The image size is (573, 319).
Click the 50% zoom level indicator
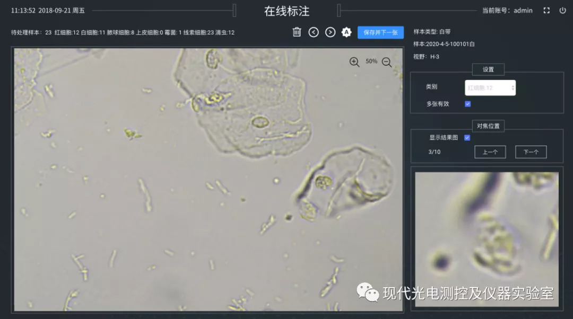click(x=371, y=61)
